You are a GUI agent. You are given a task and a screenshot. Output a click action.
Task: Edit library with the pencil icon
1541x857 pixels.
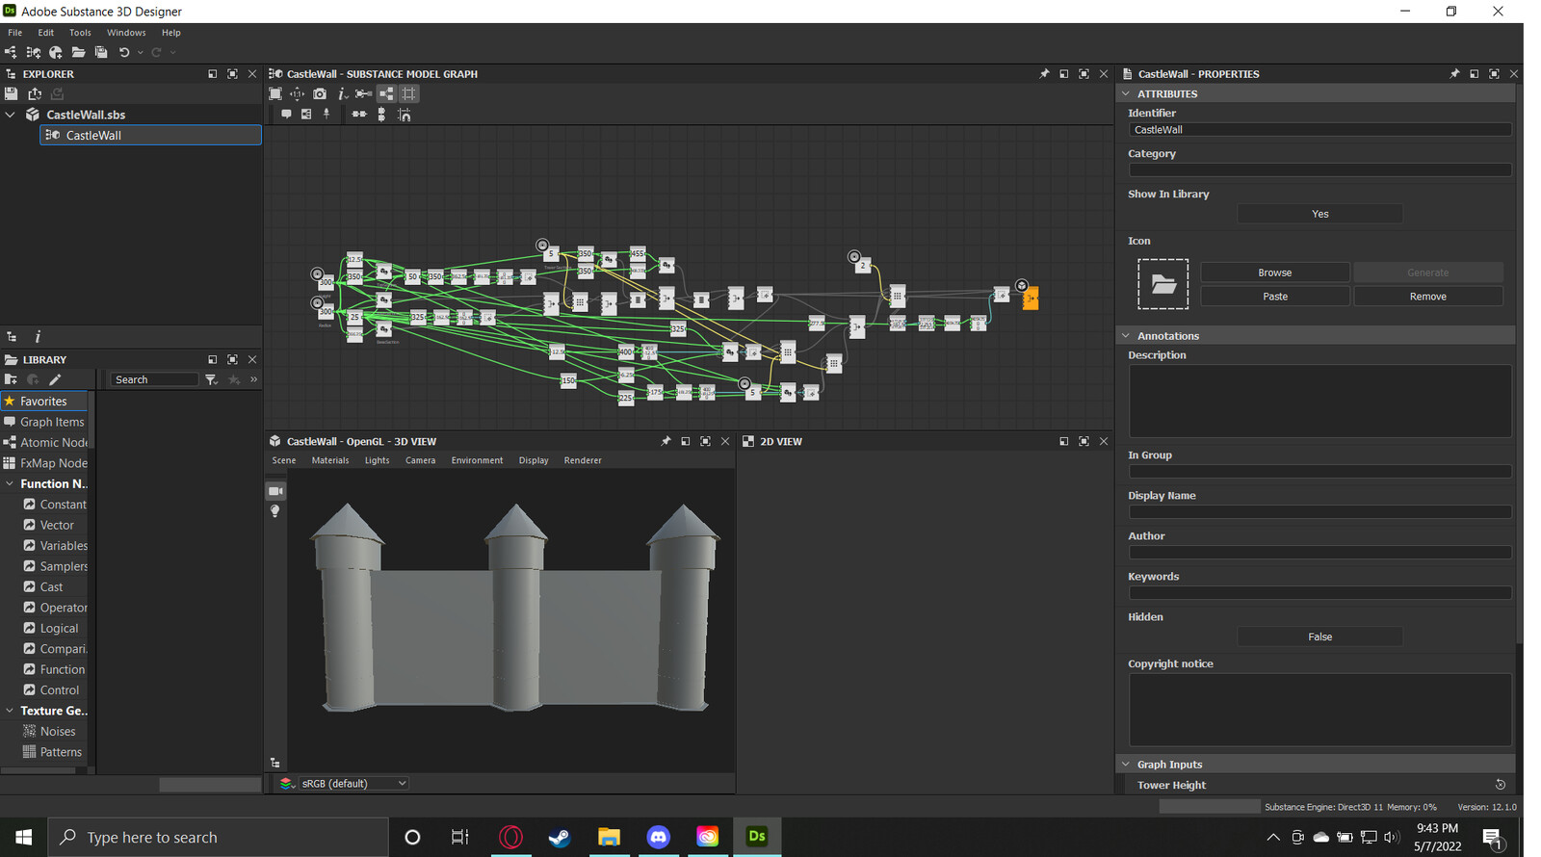(x=55, y=379)
